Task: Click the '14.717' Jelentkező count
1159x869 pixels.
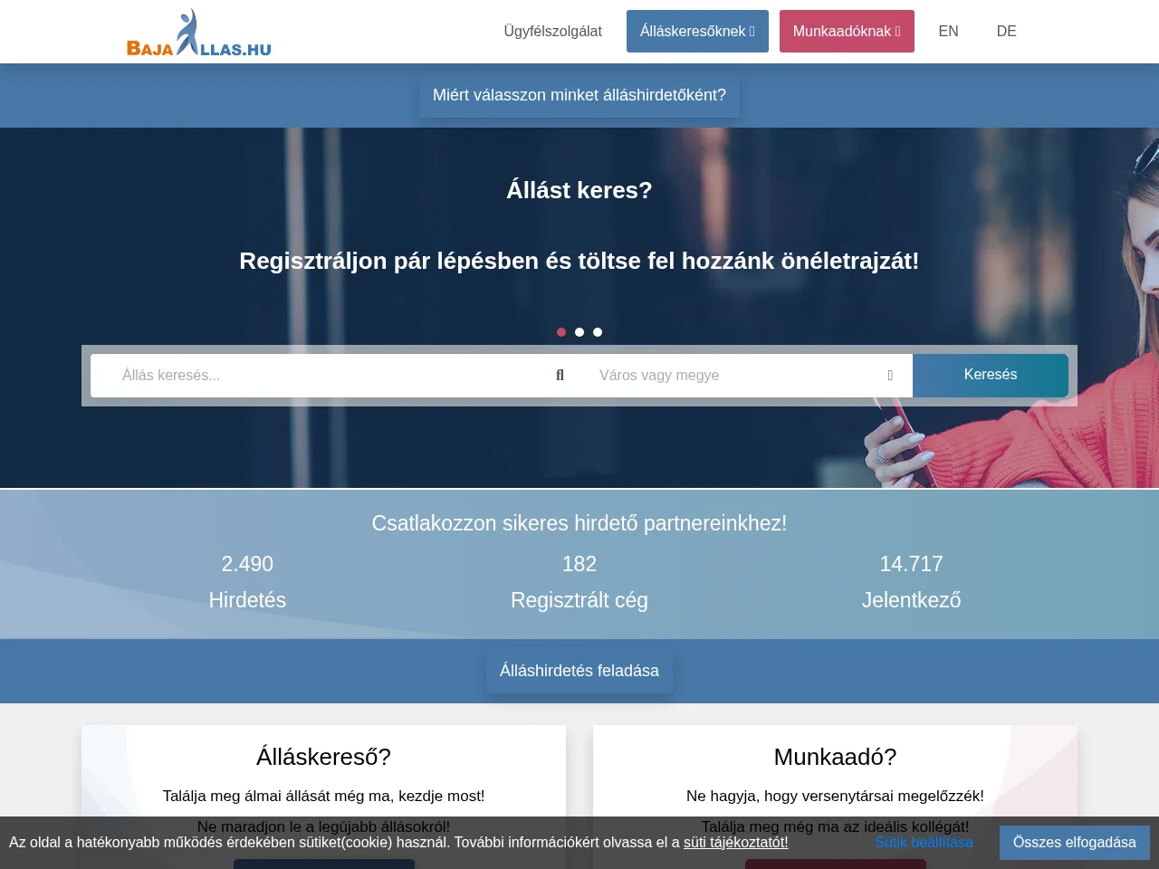Action: [x=912, y=564]
